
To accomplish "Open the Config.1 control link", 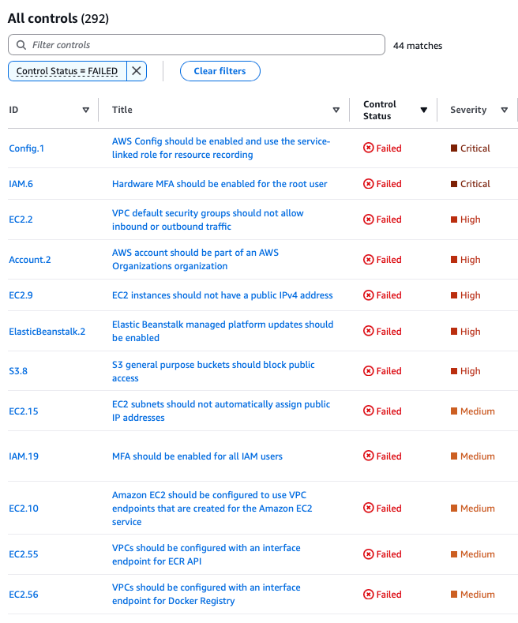I will 27,148.
